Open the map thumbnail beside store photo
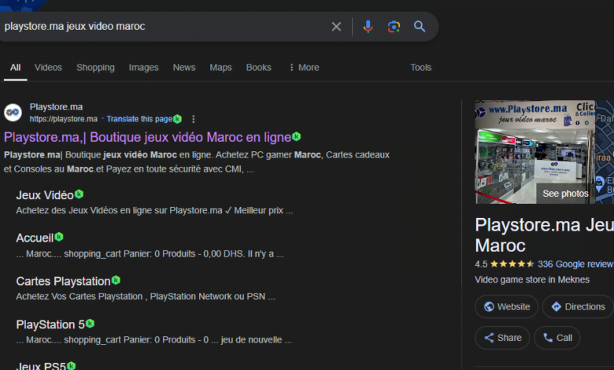The width and height of the screenshot is (614, 370). pyautogui.click(x=605, y=152)
